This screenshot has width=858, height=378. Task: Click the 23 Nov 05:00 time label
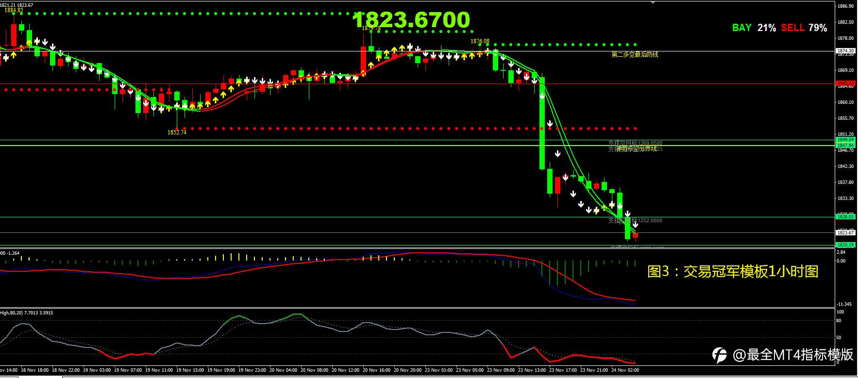click(470, 370)
